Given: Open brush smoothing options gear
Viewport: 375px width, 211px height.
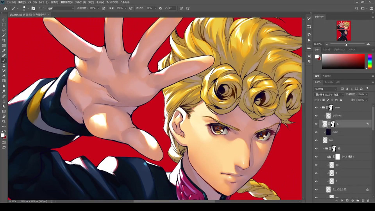Looking at the screenshot, I should (x=161, y=8).
